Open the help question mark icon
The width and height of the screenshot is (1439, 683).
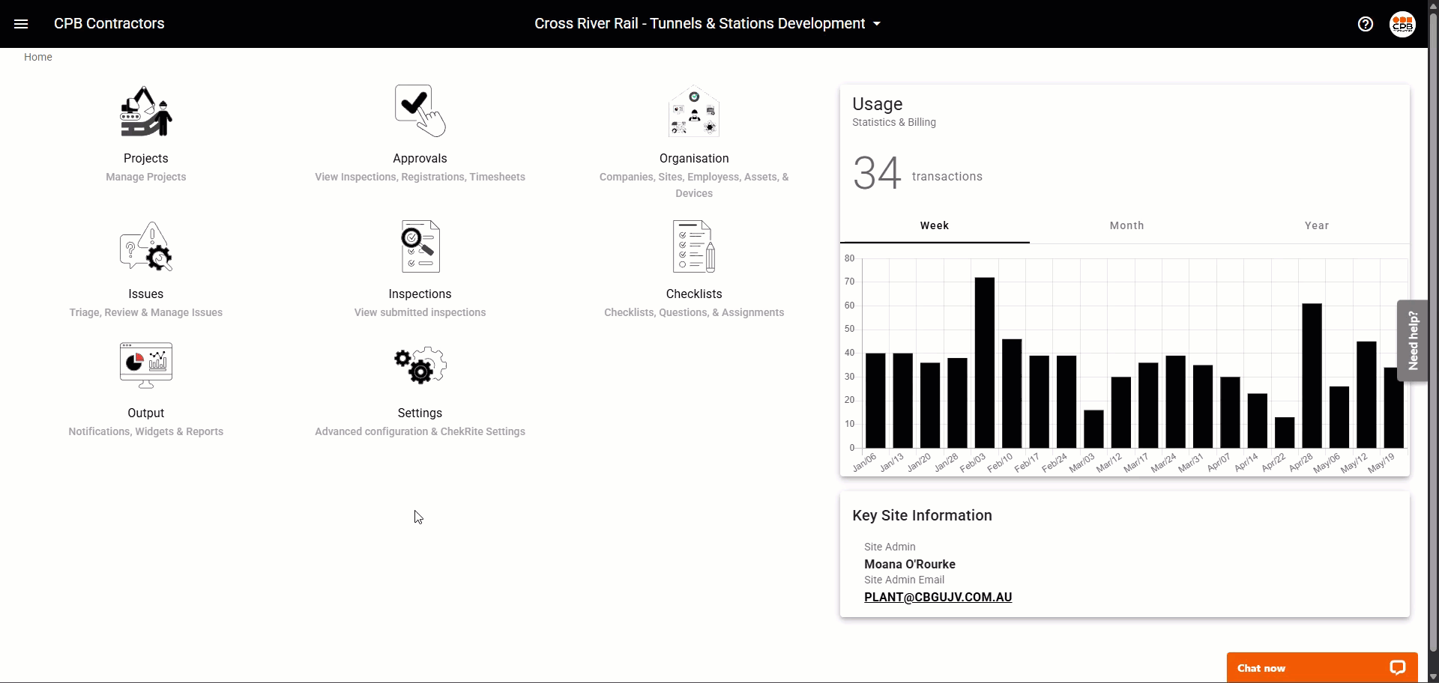click(x=1366, y=24)
